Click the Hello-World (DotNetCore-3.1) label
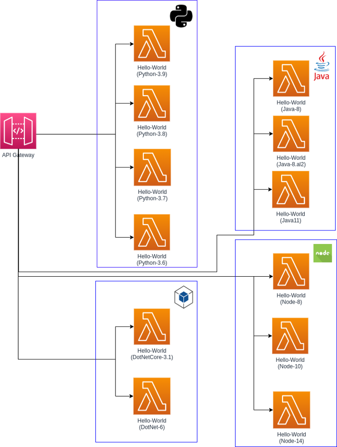The image size is (337, 447). click(x=152, y=354)
